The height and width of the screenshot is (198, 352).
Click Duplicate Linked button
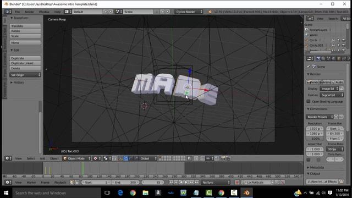25,63
